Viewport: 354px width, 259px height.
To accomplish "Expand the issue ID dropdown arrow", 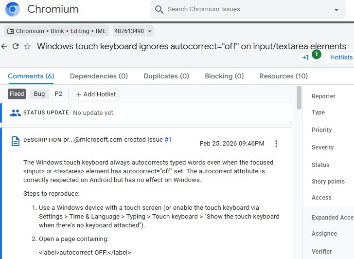I will click(150, 31).
